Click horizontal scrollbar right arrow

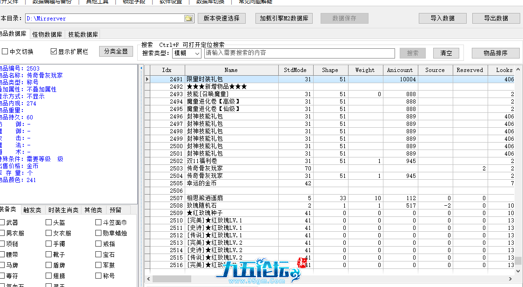510,279
